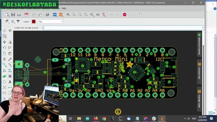Zoom in on the board
The width and height of the screenshot is (217, 122).
74,15
